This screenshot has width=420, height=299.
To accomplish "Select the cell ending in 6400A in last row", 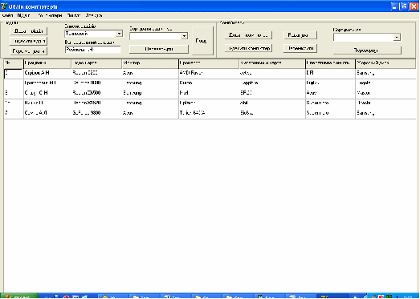I will click(209, 113).
